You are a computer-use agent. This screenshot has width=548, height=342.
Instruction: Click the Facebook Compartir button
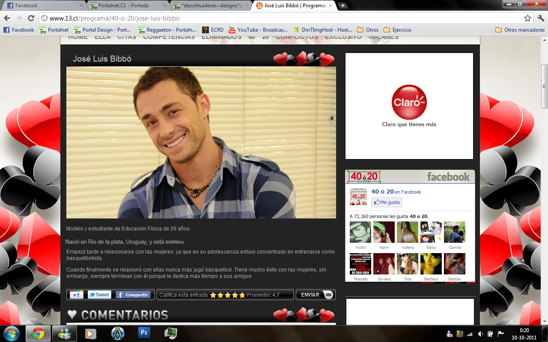[x=133, y=295]
